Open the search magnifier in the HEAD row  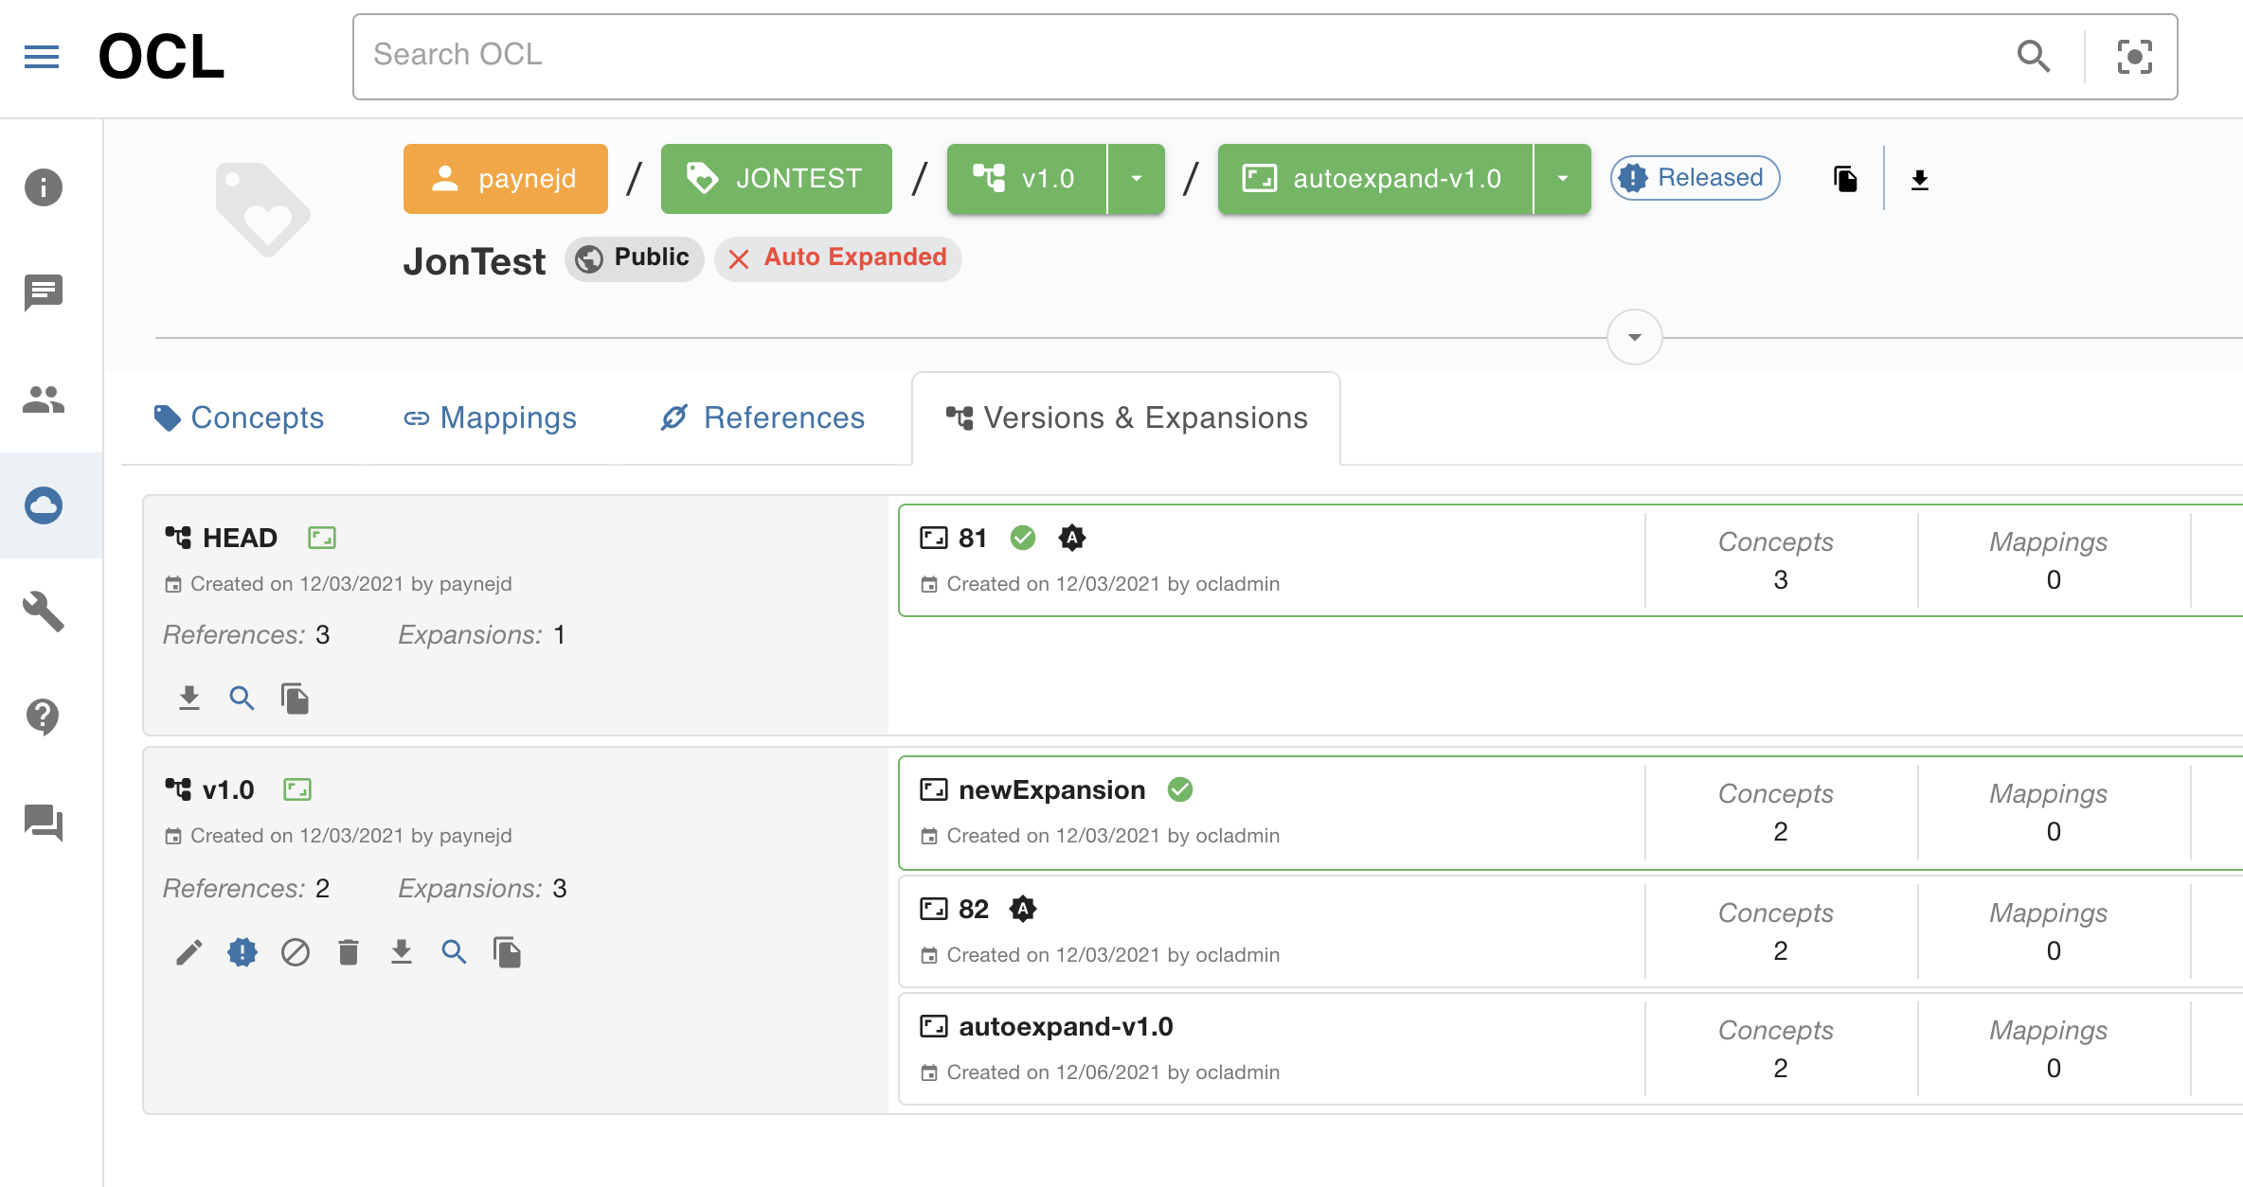[x=242, y=698]
